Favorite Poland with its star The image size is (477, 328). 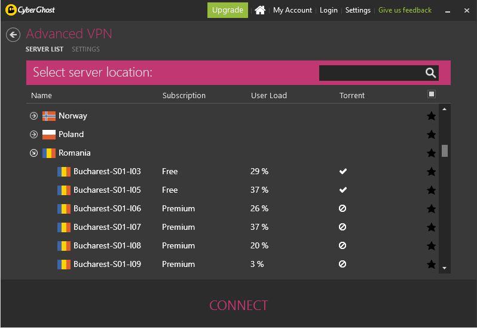431,134
